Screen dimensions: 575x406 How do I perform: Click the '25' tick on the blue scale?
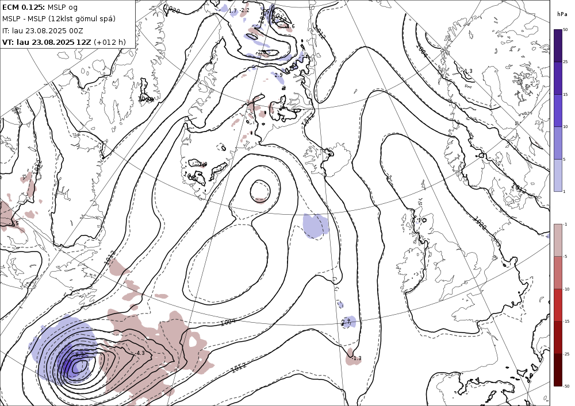pos(565,62)
